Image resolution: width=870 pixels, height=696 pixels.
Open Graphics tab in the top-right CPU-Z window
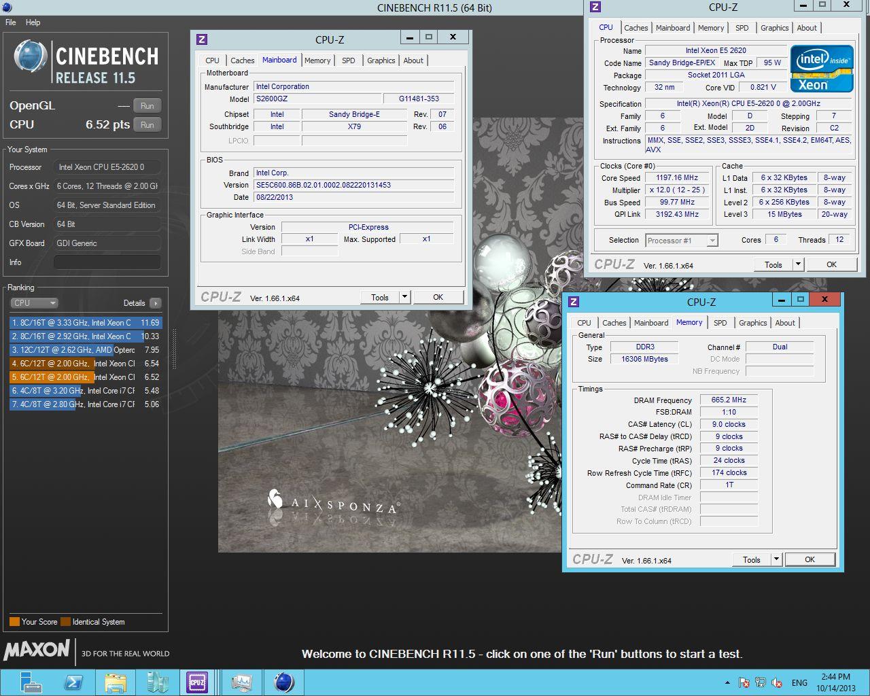click(774, 28)
